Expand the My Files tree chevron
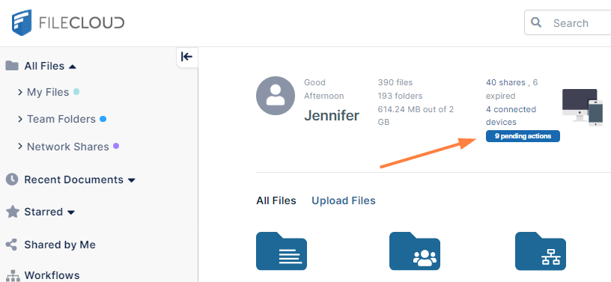 pyautogui.click(x=20, y=92)
